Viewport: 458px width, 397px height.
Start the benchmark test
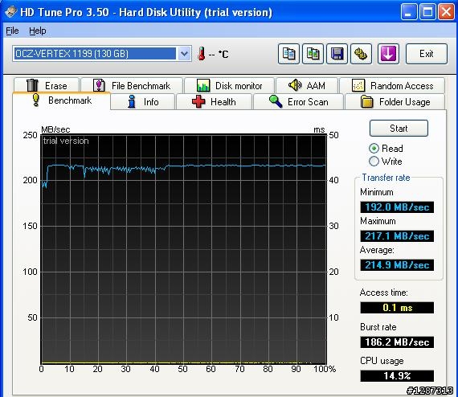399,129
